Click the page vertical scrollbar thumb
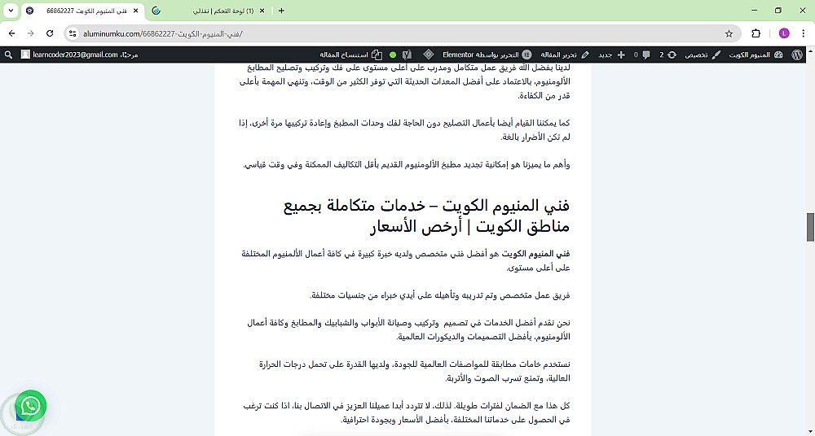 tap(810, 227)
